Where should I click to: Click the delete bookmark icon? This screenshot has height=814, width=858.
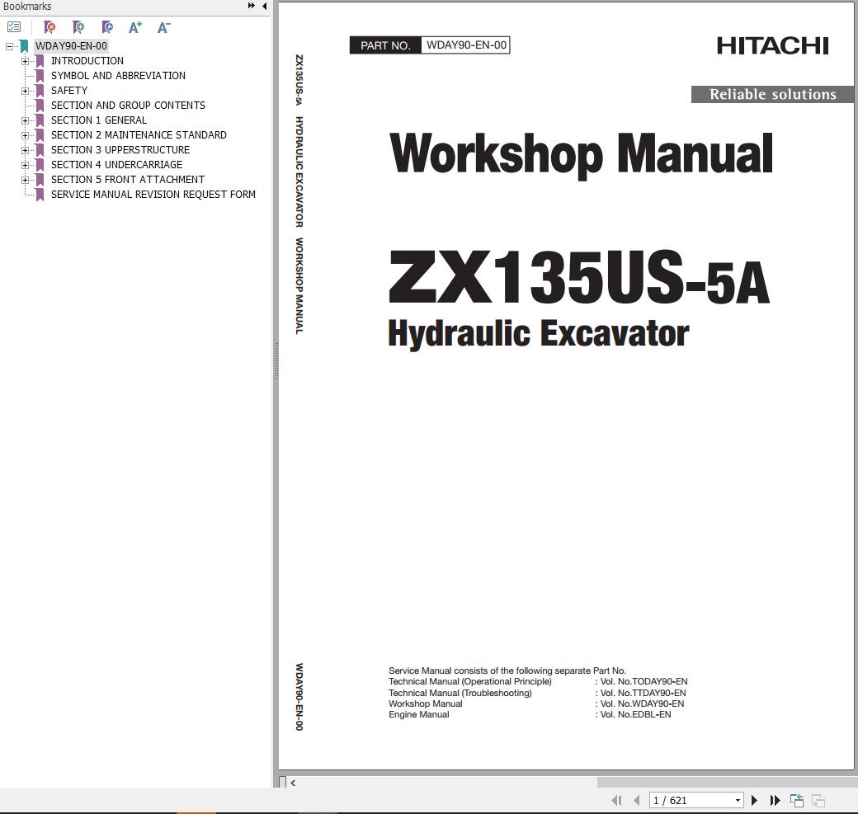49,27
